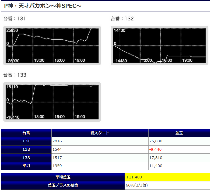
Task: Click the slump graph for machine 132
Action: click(160, 45)
